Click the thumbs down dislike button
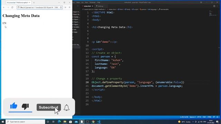The width and height of the screenshot is (221, 124). click(25, 106)
